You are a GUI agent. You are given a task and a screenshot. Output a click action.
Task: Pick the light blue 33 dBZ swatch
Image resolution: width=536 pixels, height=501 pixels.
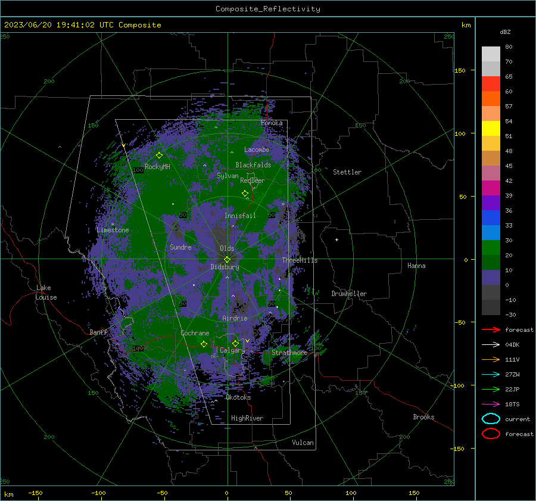[x=491, y=232]
